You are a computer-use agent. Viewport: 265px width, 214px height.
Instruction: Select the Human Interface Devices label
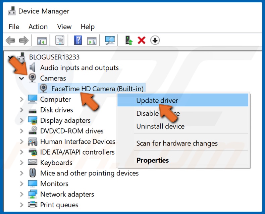pyautogui.click(x=78, y=142)
